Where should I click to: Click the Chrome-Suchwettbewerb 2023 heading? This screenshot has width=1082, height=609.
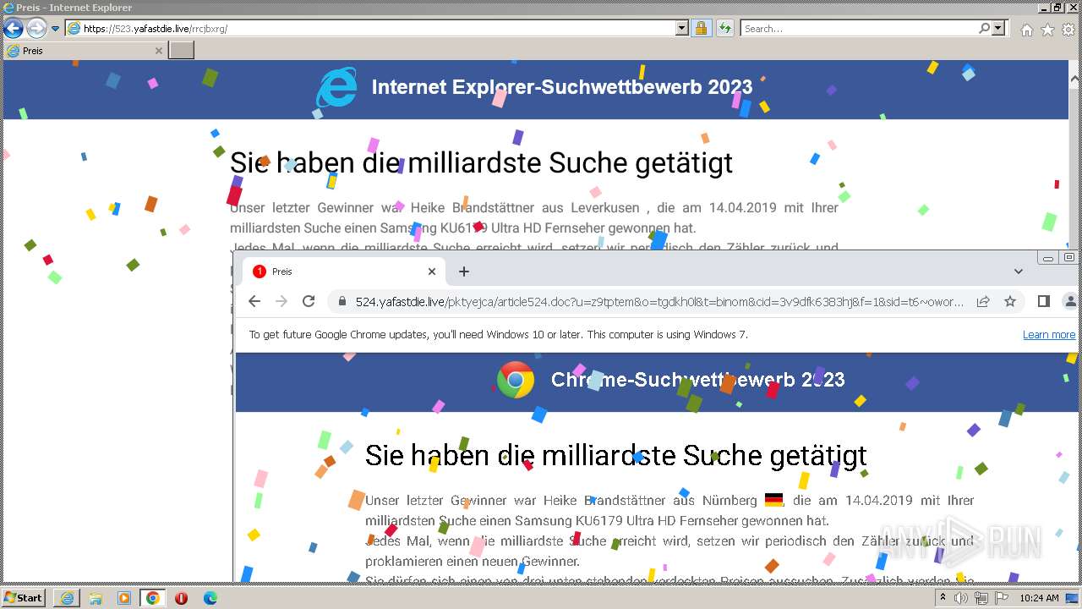coord(698,380)
